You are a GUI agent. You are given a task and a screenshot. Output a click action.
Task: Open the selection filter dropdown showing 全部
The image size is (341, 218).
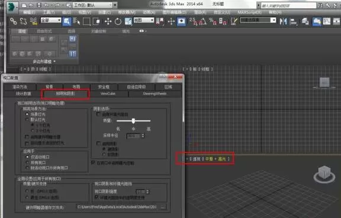[51, 20]
